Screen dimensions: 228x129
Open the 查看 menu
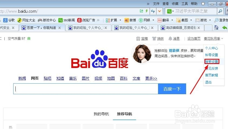(166, 4)
